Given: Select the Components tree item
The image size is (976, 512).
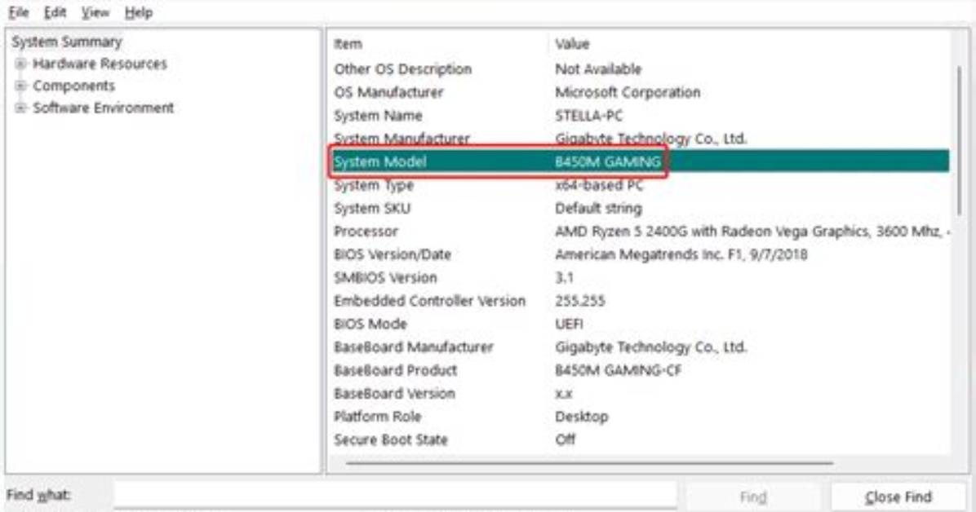Looking at the screenshot, I should (x=73, y=86).
